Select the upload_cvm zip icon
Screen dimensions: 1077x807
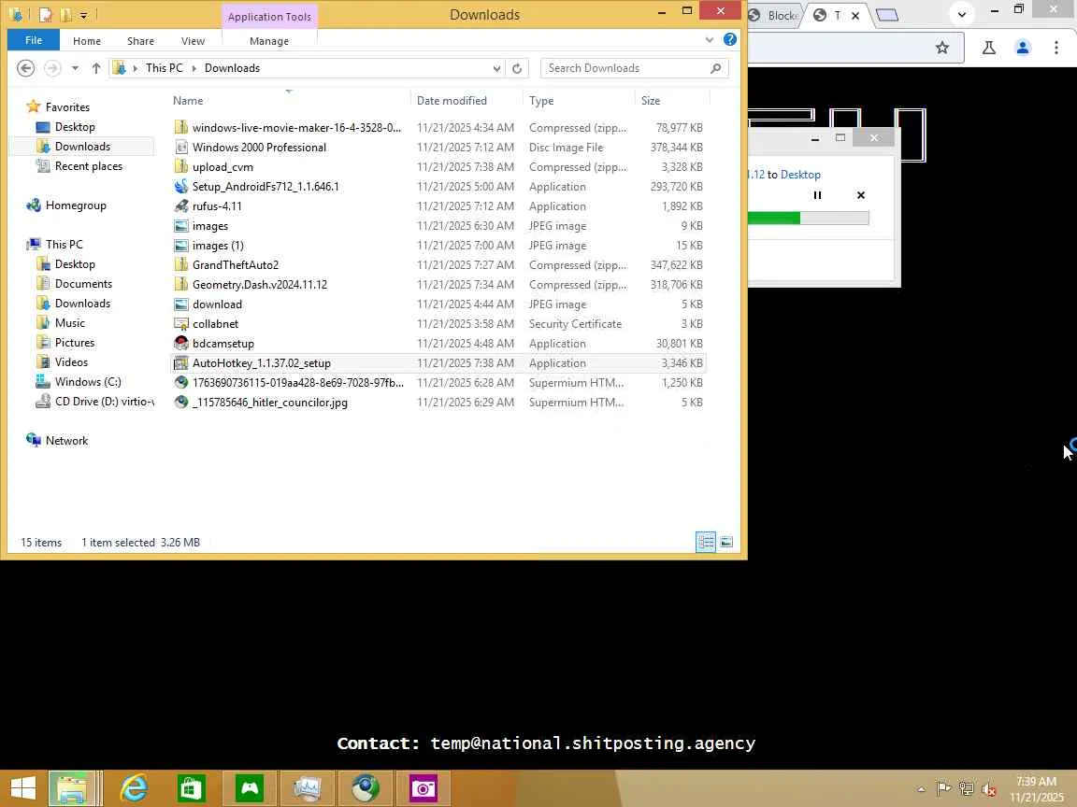[x=181, y=167]
